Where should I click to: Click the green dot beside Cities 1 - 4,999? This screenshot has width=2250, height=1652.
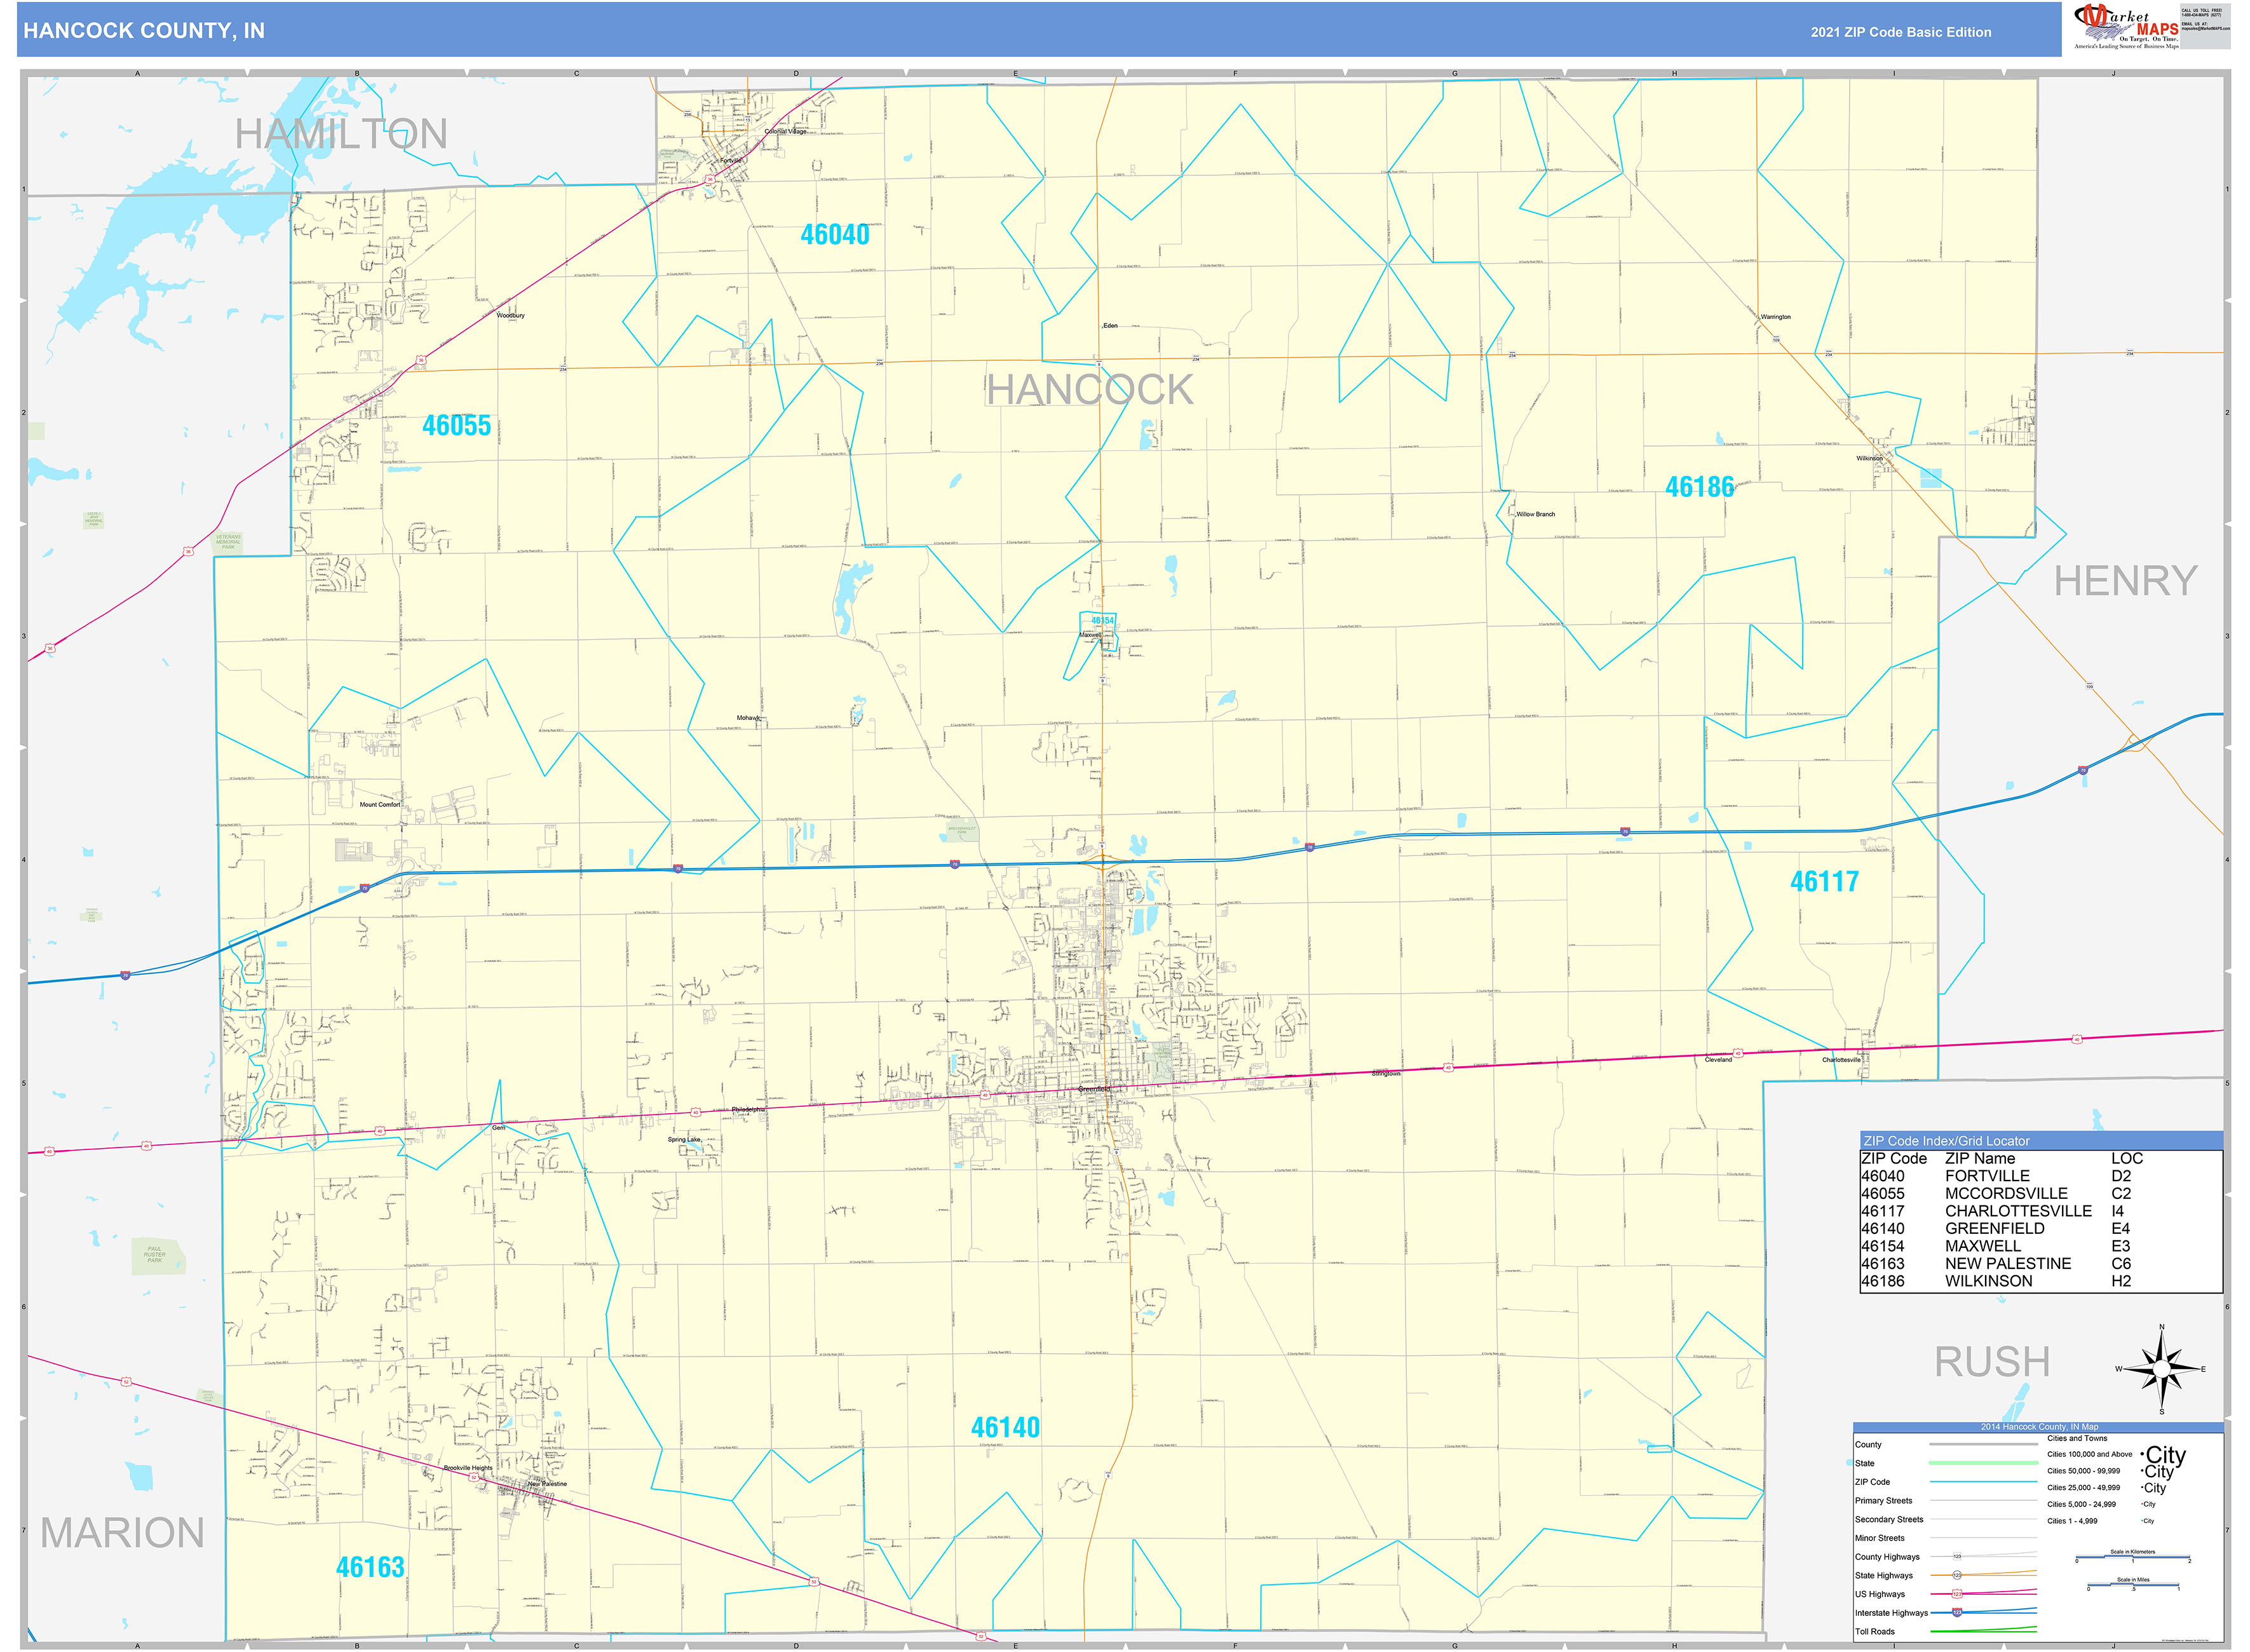[2142, 1520]
